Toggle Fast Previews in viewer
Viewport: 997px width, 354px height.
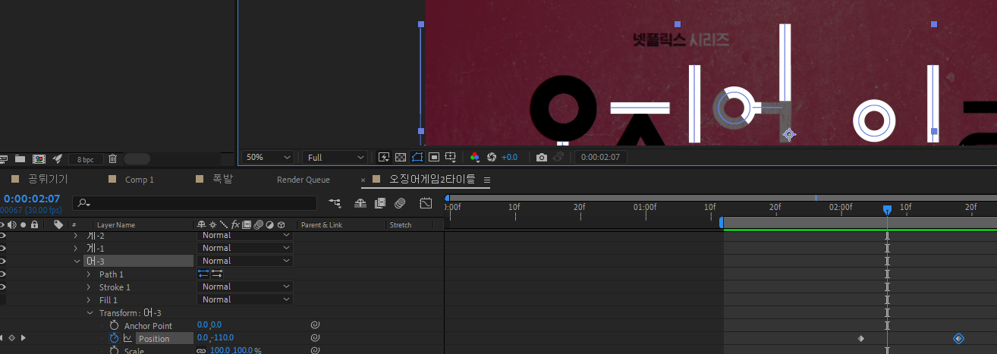[x=384, y=157]
